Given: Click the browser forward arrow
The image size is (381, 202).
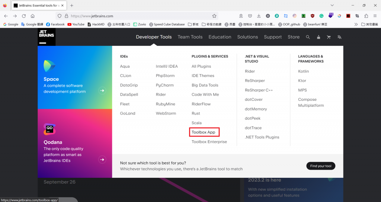Looking at the screenshot, I should tap(15, 16).
